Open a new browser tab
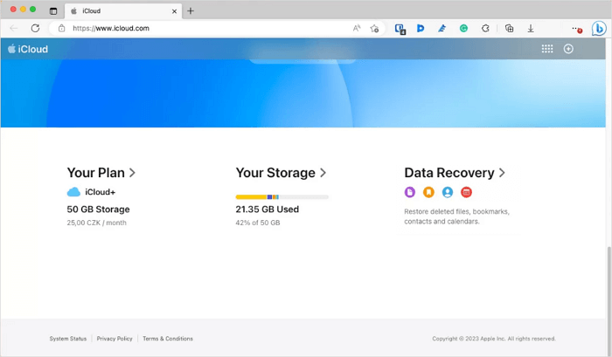 (x=191, y=10)
